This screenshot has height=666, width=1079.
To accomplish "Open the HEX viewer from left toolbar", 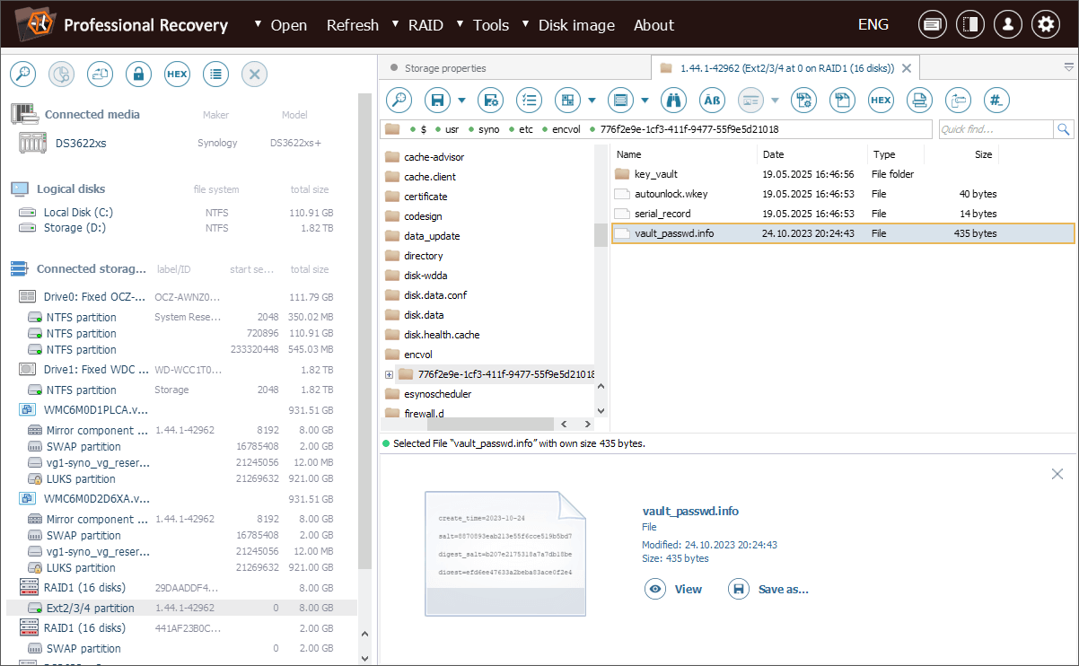I will point(177,74).
